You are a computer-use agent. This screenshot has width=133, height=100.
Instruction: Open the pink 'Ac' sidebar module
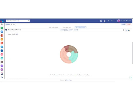(x=2, y=54)
